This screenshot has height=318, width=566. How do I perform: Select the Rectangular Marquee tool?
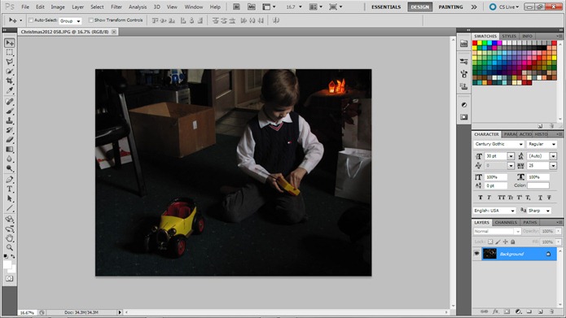click(x=10, y=53)
